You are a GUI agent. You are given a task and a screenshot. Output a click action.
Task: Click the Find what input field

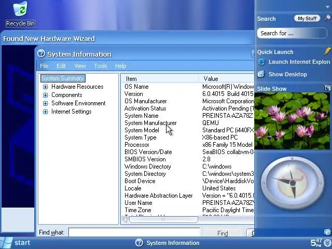click(134, 232)
